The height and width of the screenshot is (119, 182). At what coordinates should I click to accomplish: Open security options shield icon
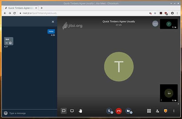coord(166,111)
